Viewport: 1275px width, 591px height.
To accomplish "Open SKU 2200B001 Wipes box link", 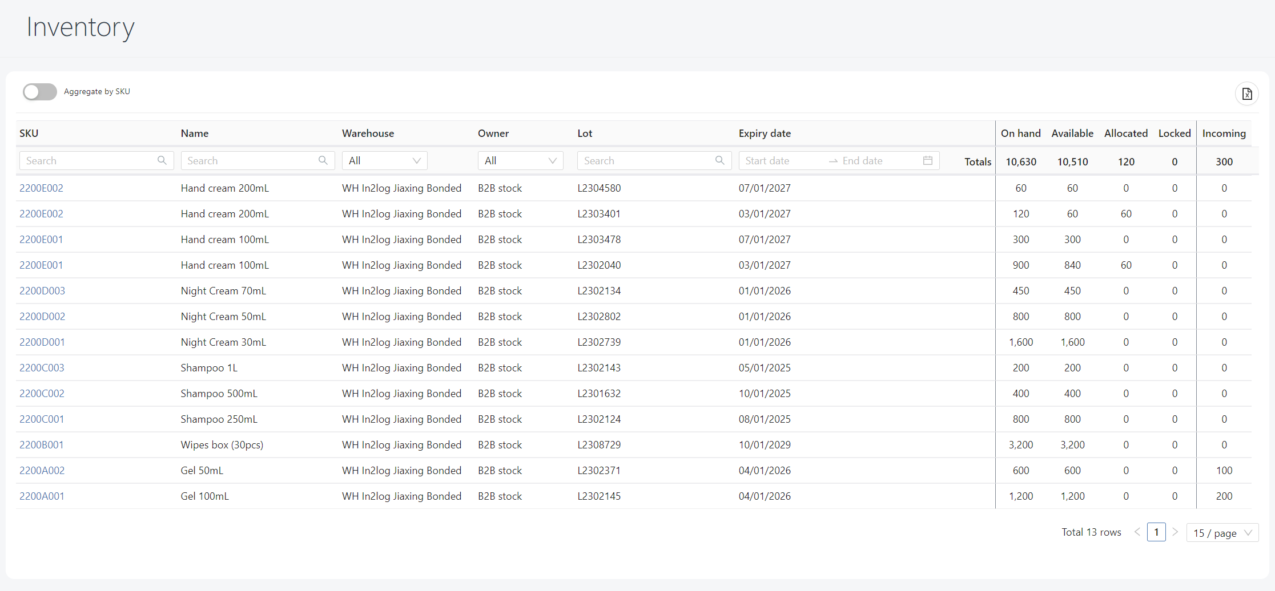I will (x=42, y=445).
